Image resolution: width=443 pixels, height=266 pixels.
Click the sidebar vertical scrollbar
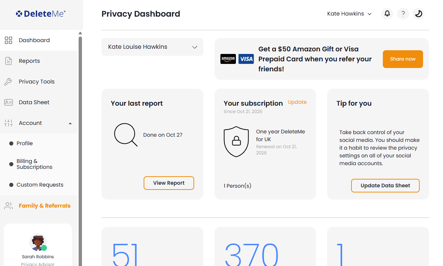tap(80, 148)
